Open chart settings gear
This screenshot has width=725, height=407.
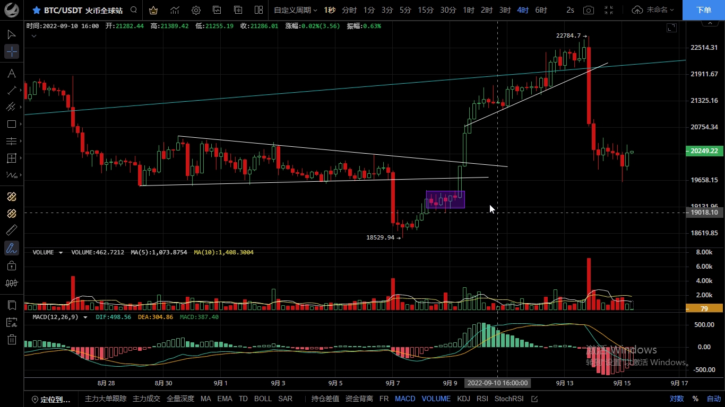[196, 10]
